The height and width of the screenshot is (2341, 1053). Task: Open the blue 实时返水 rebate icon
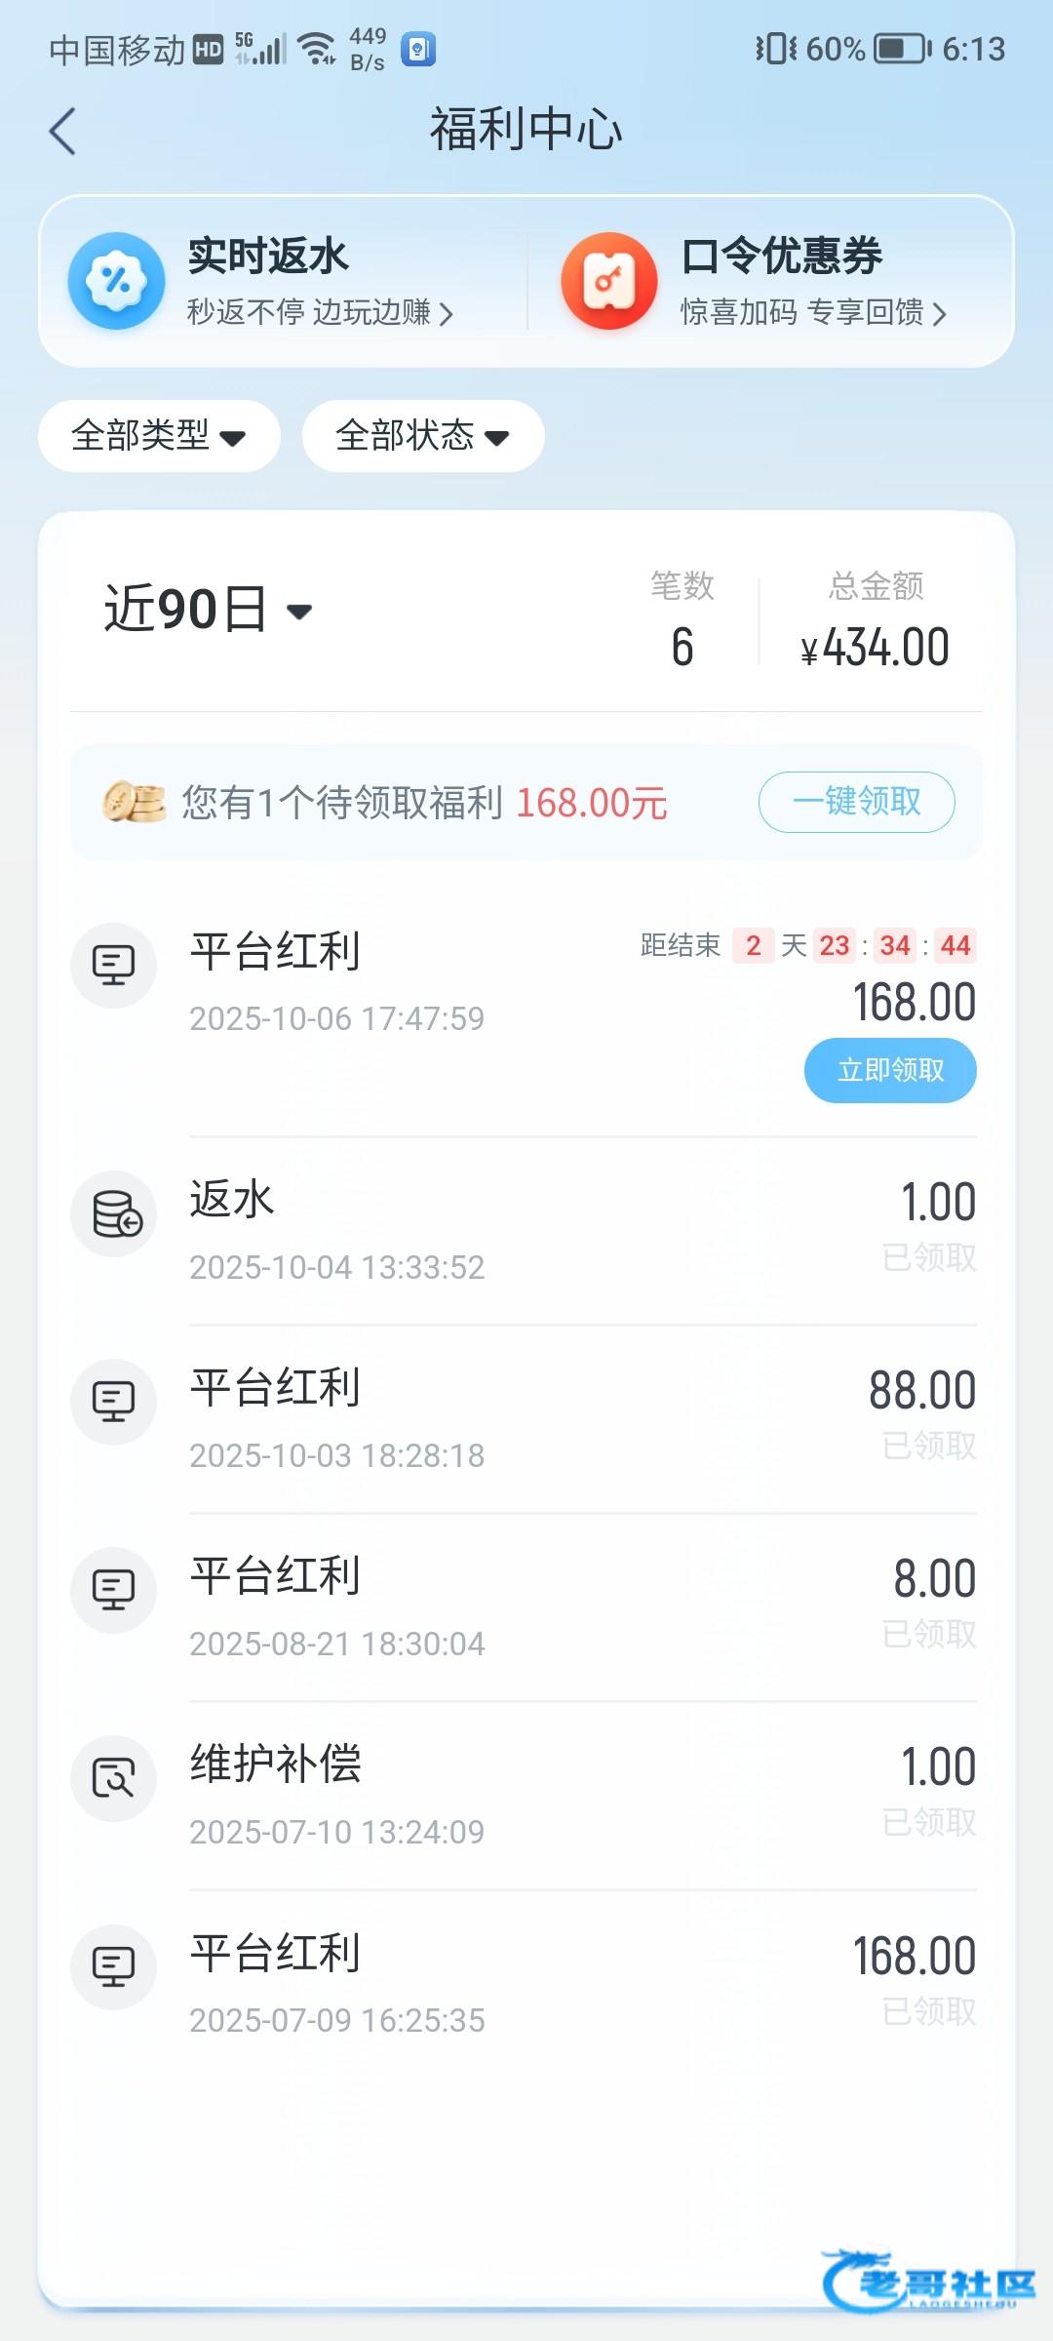point(116,281)
